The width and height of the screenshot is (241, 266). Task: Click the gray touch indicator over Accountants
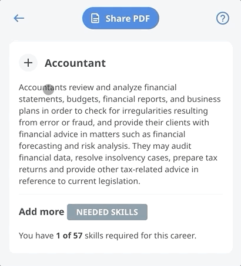point(48,90)
